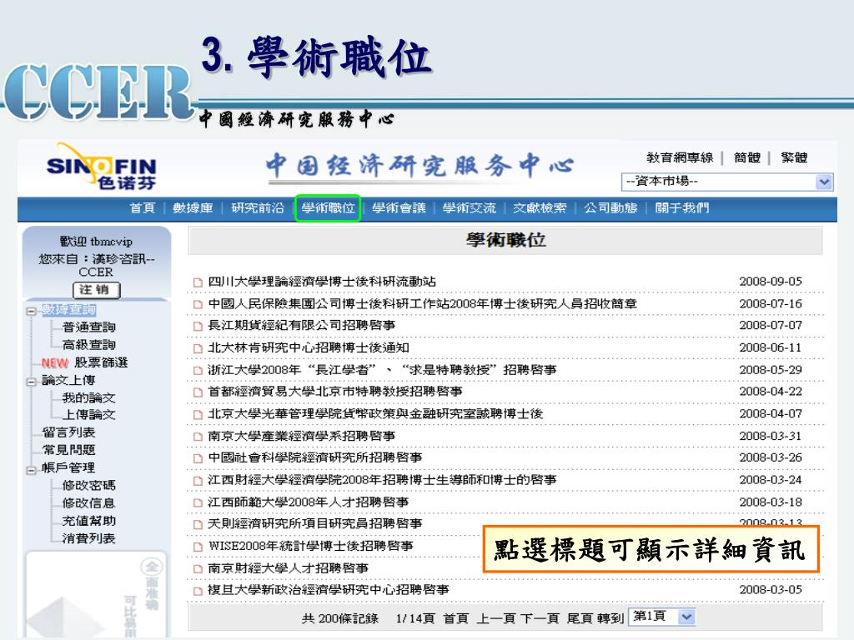The image size is (854, 640).
Task: Open 首都經濟貿易大學北京市特聘教授招聘啓事
Action: (x=335, y=392)
